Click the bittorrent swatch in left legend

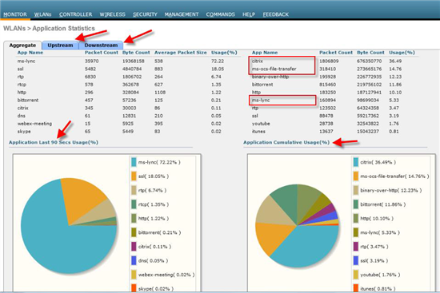[x=134, y=232]
